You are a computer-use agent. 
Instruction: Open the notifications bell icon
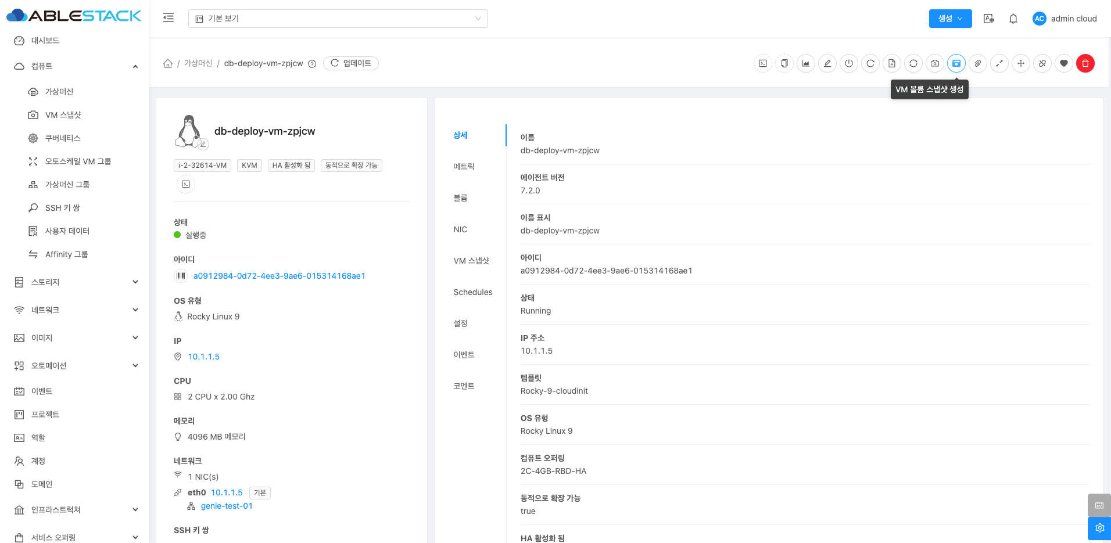pyautogui.click(x=1013, y=19)
